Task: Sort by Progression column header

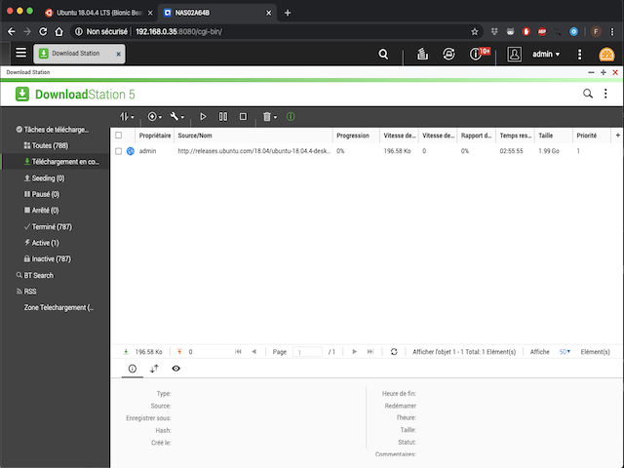Action: click(x=356, y=136)
